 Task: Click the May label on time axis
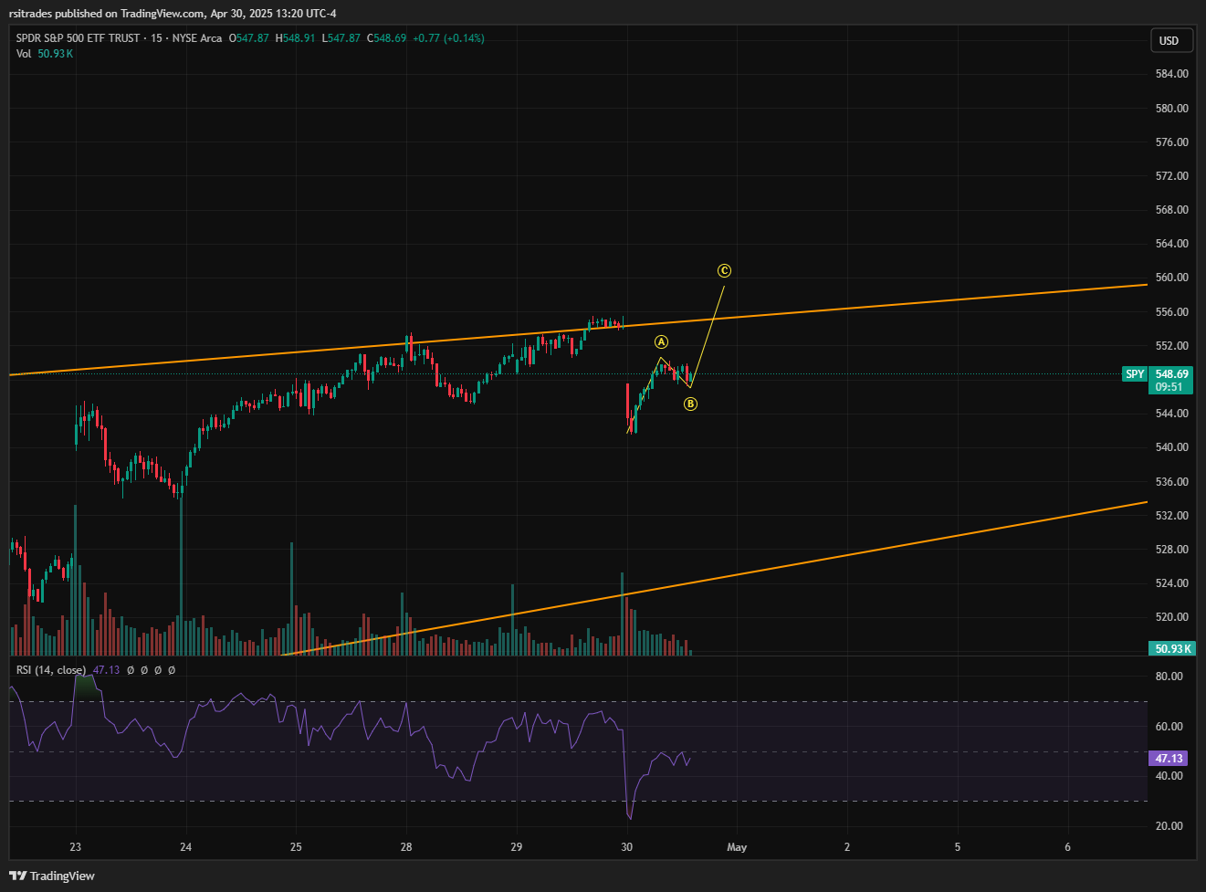[737, 847]
